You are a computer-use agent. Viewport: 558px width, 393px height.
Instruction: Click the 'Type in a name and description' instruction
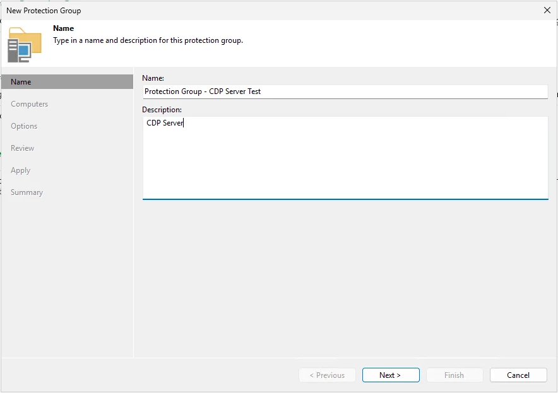pyautogui.click(x=148, y=40)
